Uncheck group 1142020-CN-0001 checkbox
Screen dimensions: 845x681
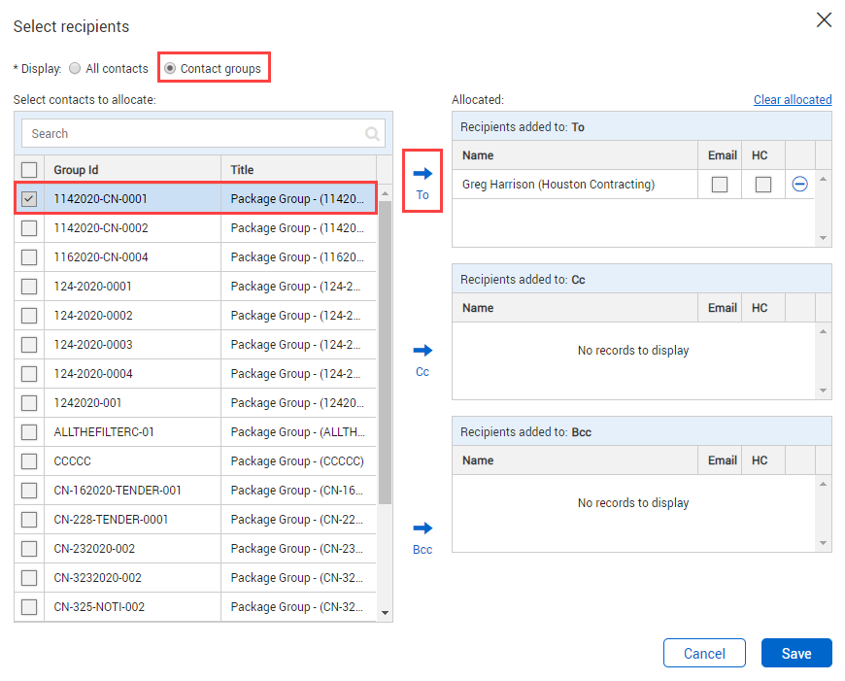29,199
